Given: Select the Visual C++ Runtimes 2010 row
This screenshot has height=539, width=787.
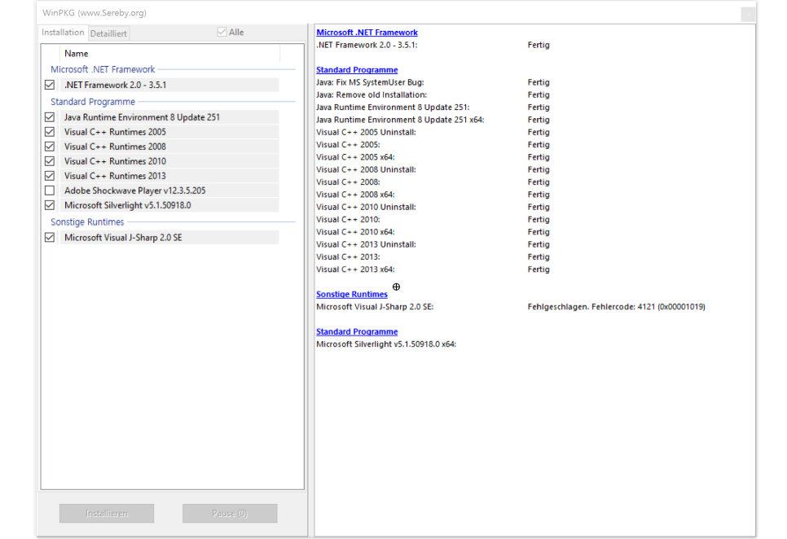Looking at the screenshot, I should tap(169, 161).
